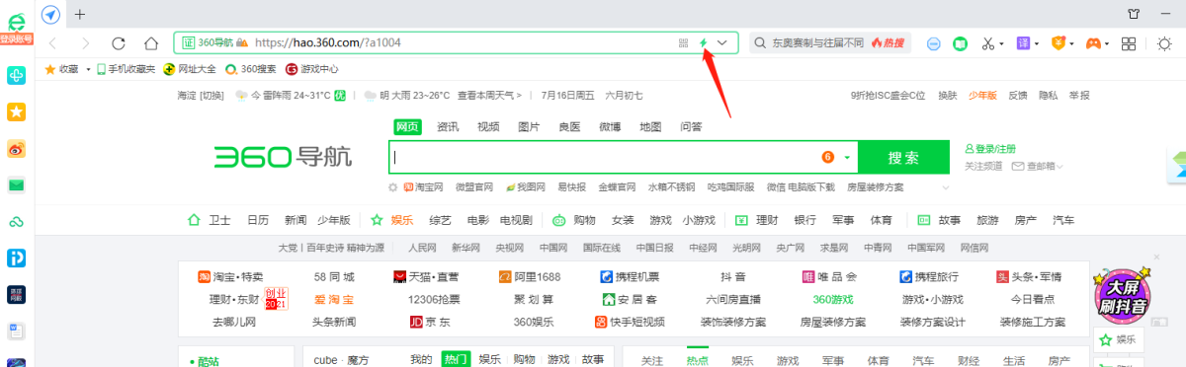Expand the 收藏 favorites dropdown arrow
Screen dimensions: 1186x367
pyautogui.click(x=88, y=70)
